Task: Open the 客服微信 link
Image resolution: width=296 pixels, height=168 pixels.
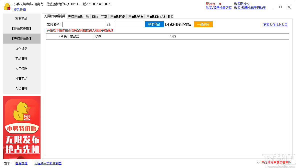Action: pos(21,163)
